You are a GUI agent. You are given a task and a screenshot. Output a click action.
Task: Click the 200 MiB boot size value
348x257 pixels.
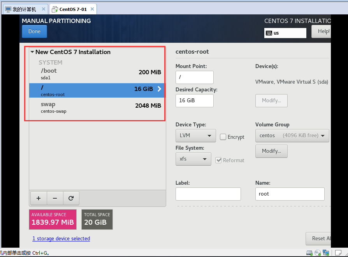coord(150,72)
